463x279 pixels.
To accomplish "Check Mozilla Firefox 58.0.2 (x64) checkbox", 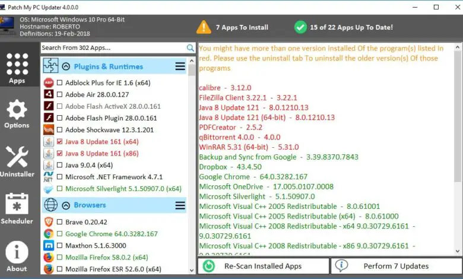I will (59, 258).
